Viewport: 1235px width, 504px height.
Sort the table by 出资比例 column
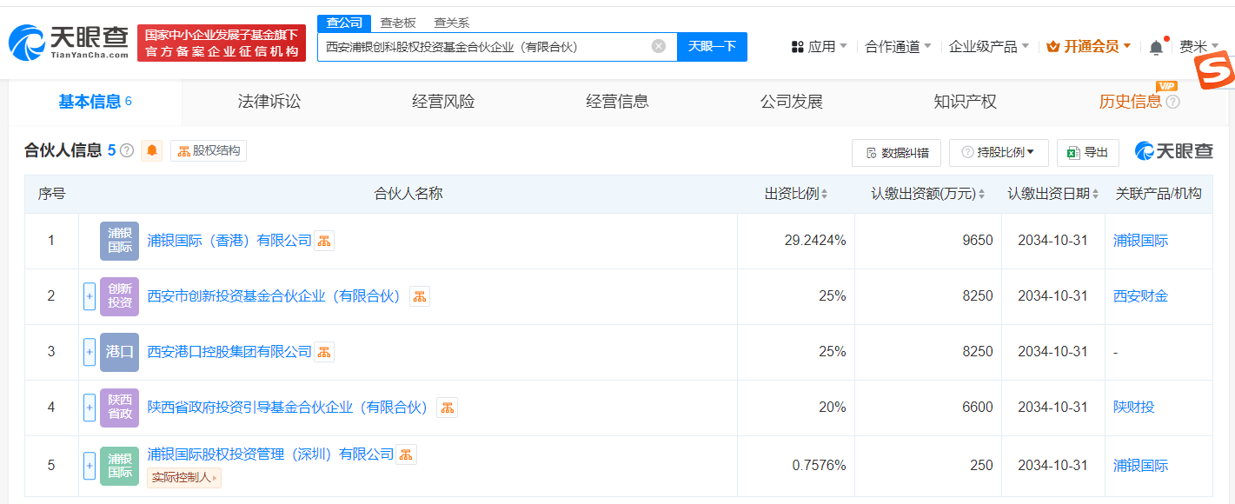(795, 194)
